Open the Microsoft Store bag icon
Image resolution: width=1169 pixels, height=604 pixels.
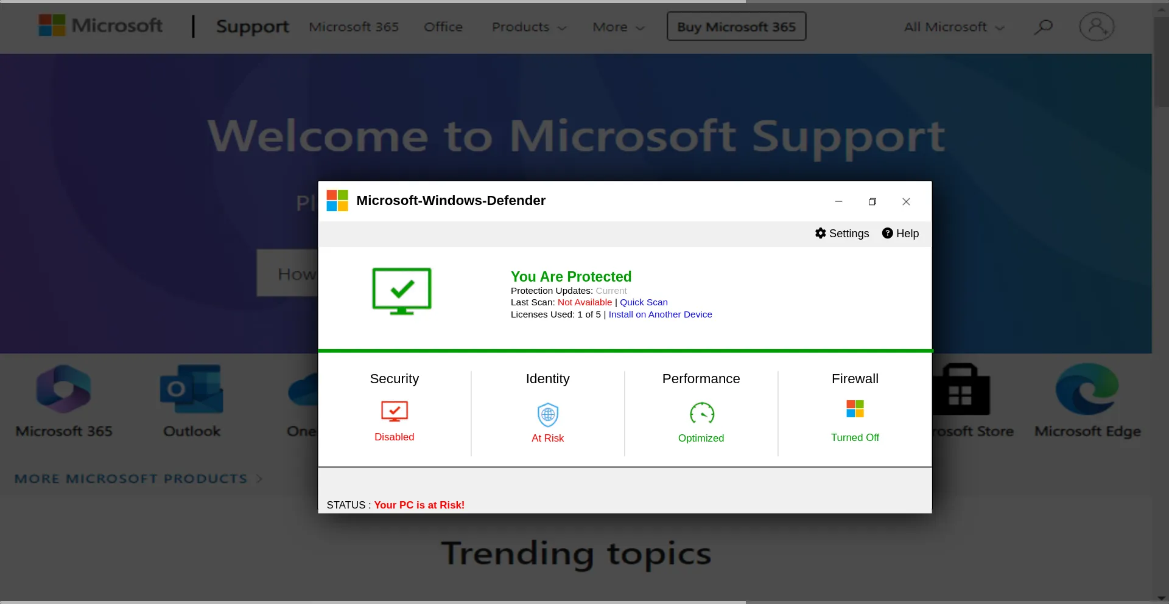(x=961, y=389)
